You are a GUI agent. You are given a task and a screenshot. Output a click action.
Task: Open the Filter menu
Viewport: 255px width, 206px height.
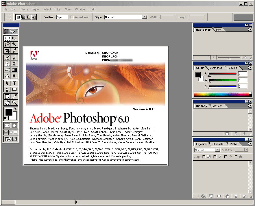[x=58, y=9]
